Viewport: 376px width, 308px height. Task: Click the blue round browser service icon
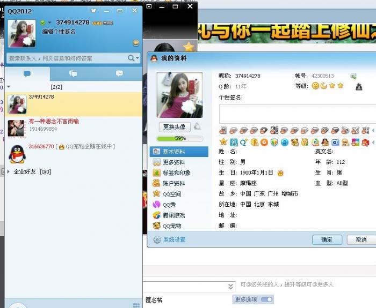click(284, 142)
